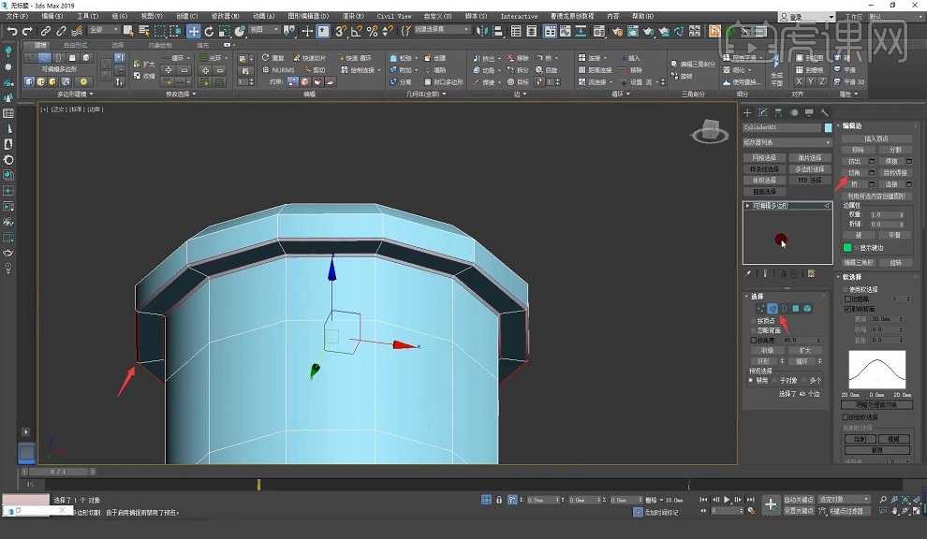Viewport: 927px width, 539px height.
Task: Open the 修改器列表 modifier list dropdown
Action: (787, 142)
